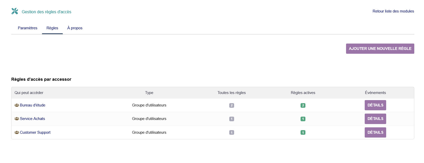Click the wrench and screwdriver module icon
424x163 pixels.
point(15,11)
